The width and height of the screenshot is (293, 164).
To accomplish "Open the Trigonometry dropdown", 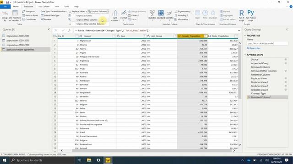I will pyautogui.click(x=183, y=11).
